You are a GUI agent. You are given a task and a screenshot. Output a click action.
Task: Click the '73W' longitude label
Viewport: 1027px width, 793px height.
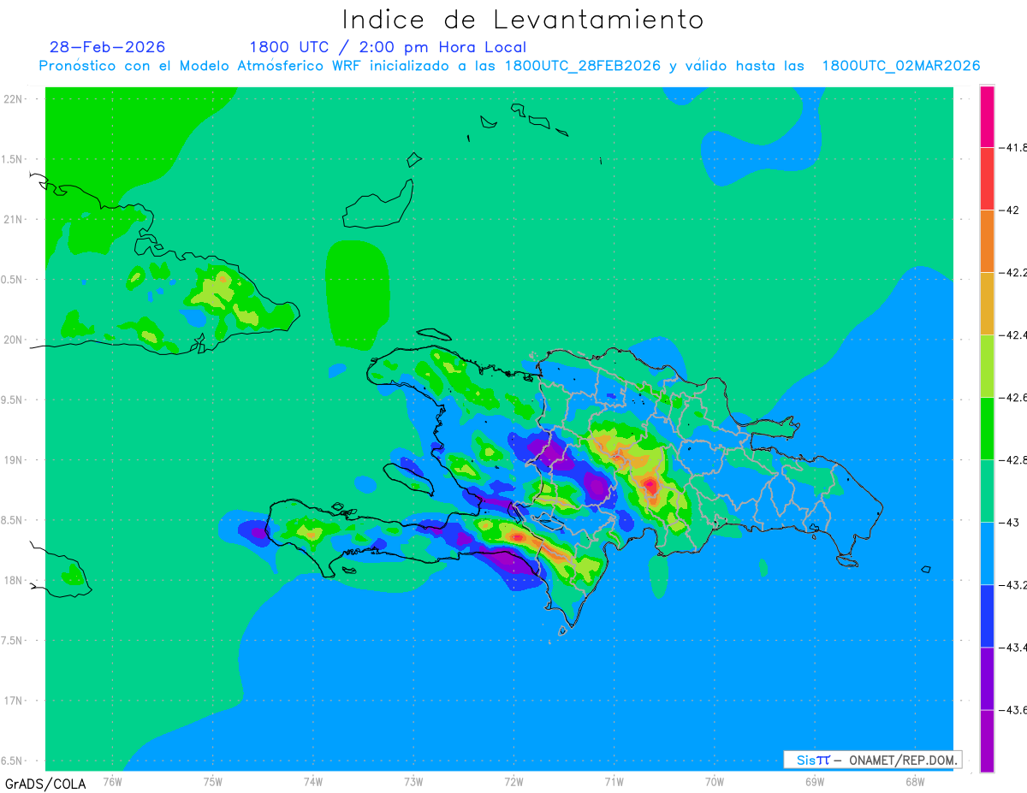(x=413, y=781)
